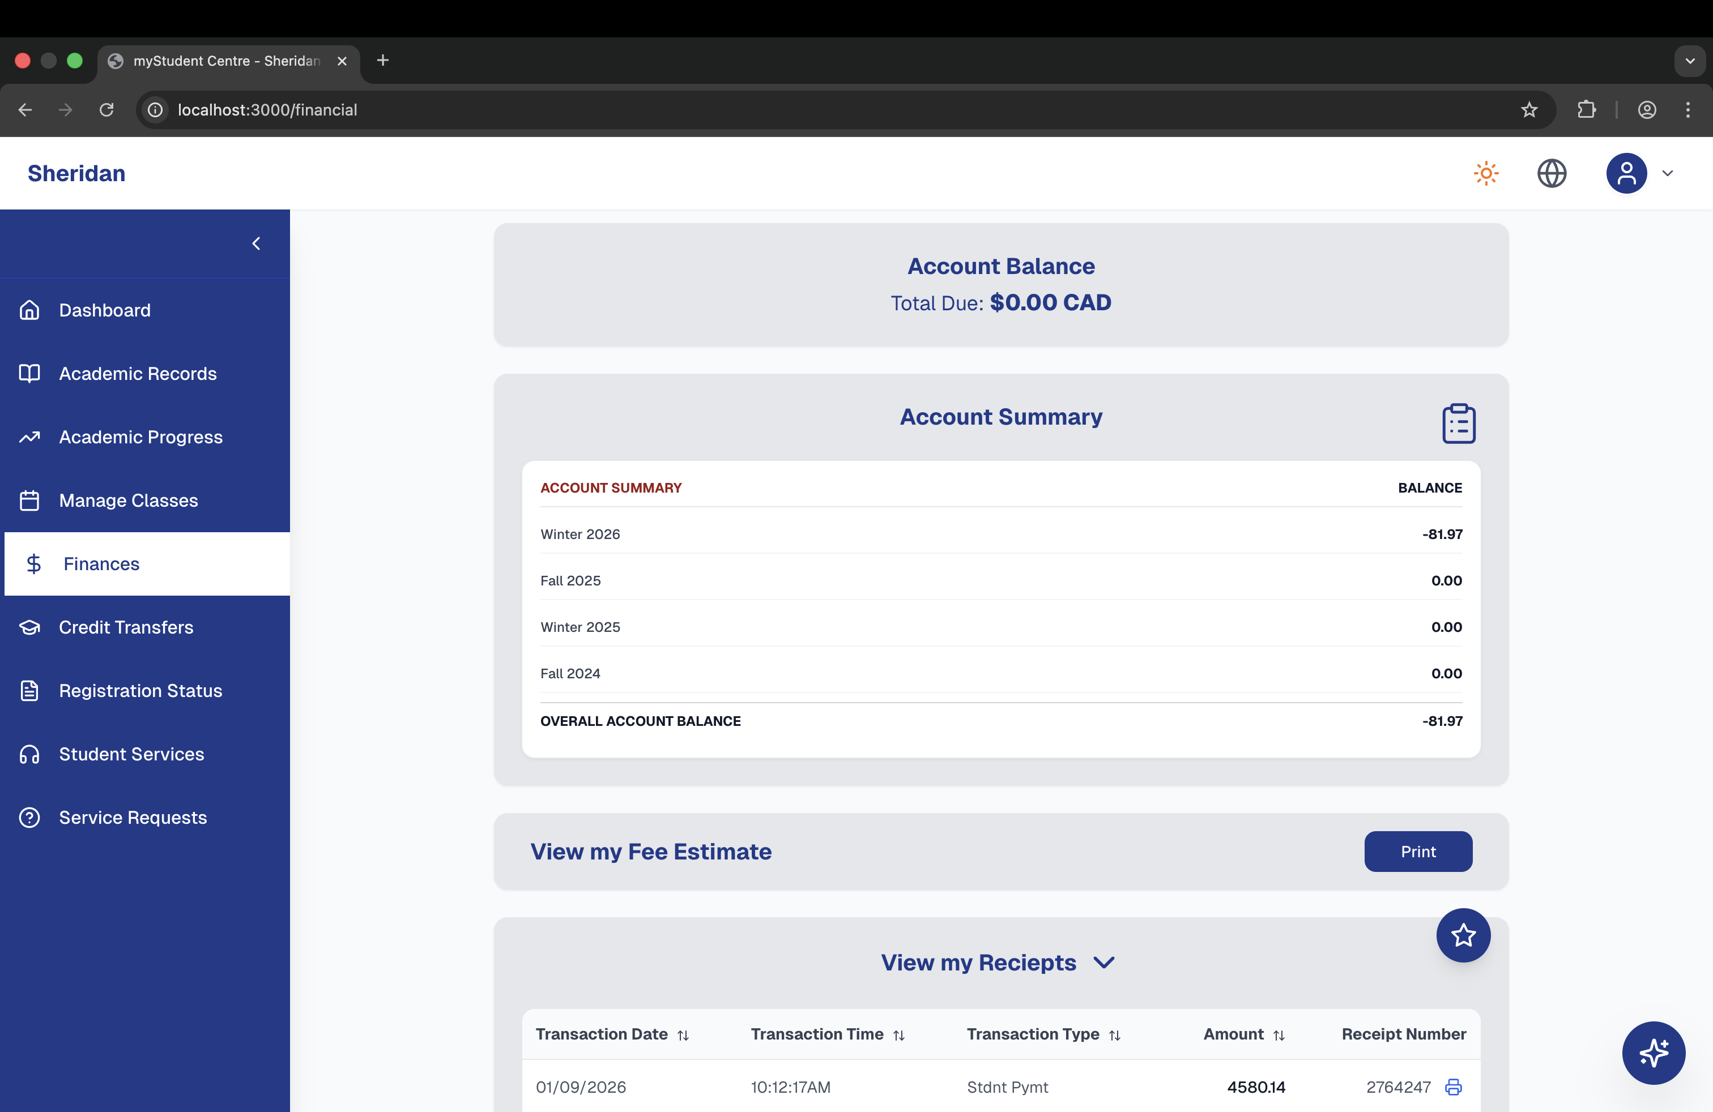Bookmark this page with star icon
This screenshot has width=1713, height=1112.
click(x=1529, y=110)
